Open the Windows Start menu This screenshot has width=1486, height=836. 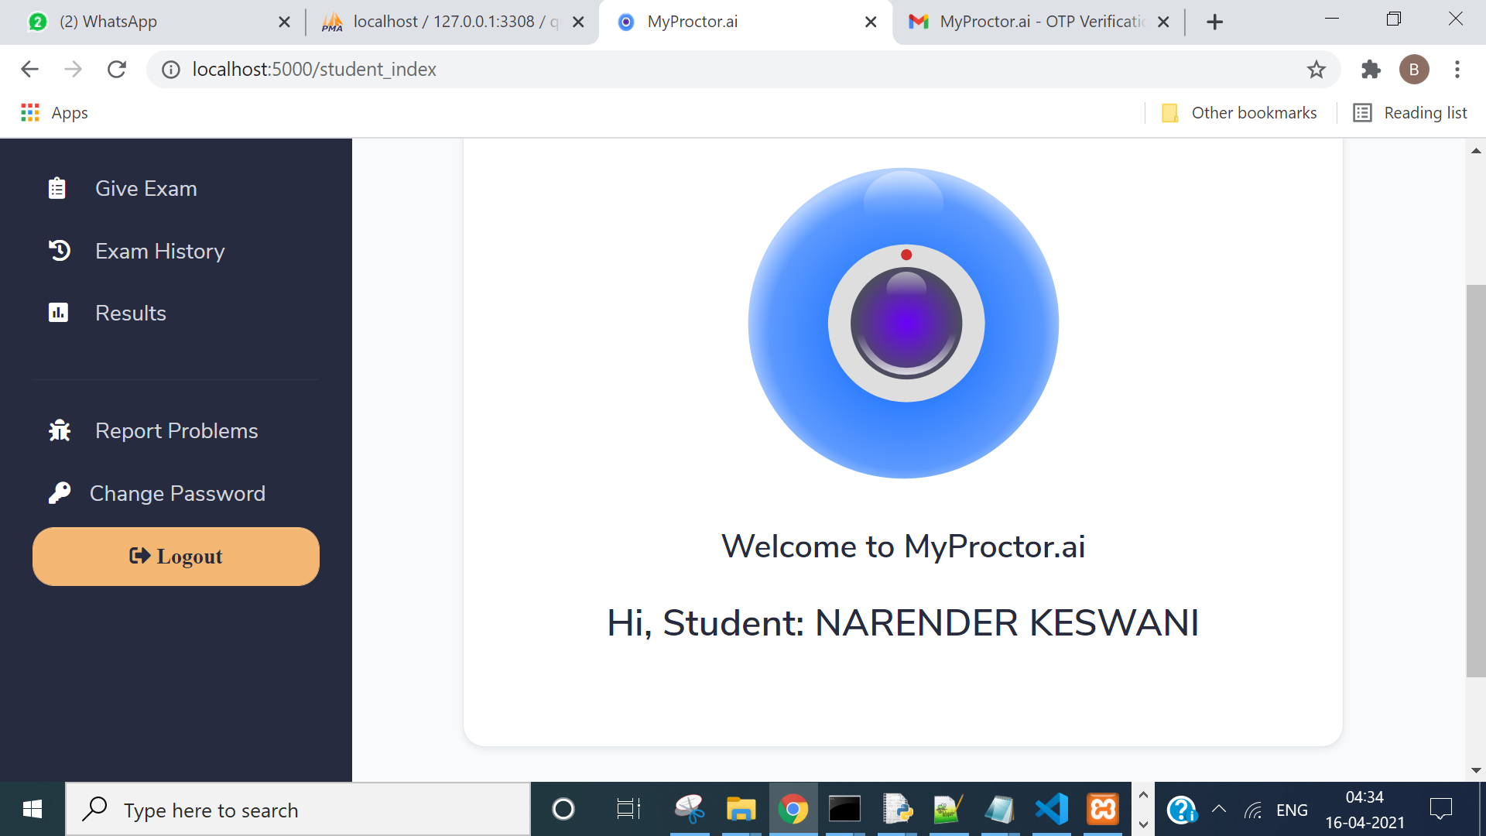[33, 810]
